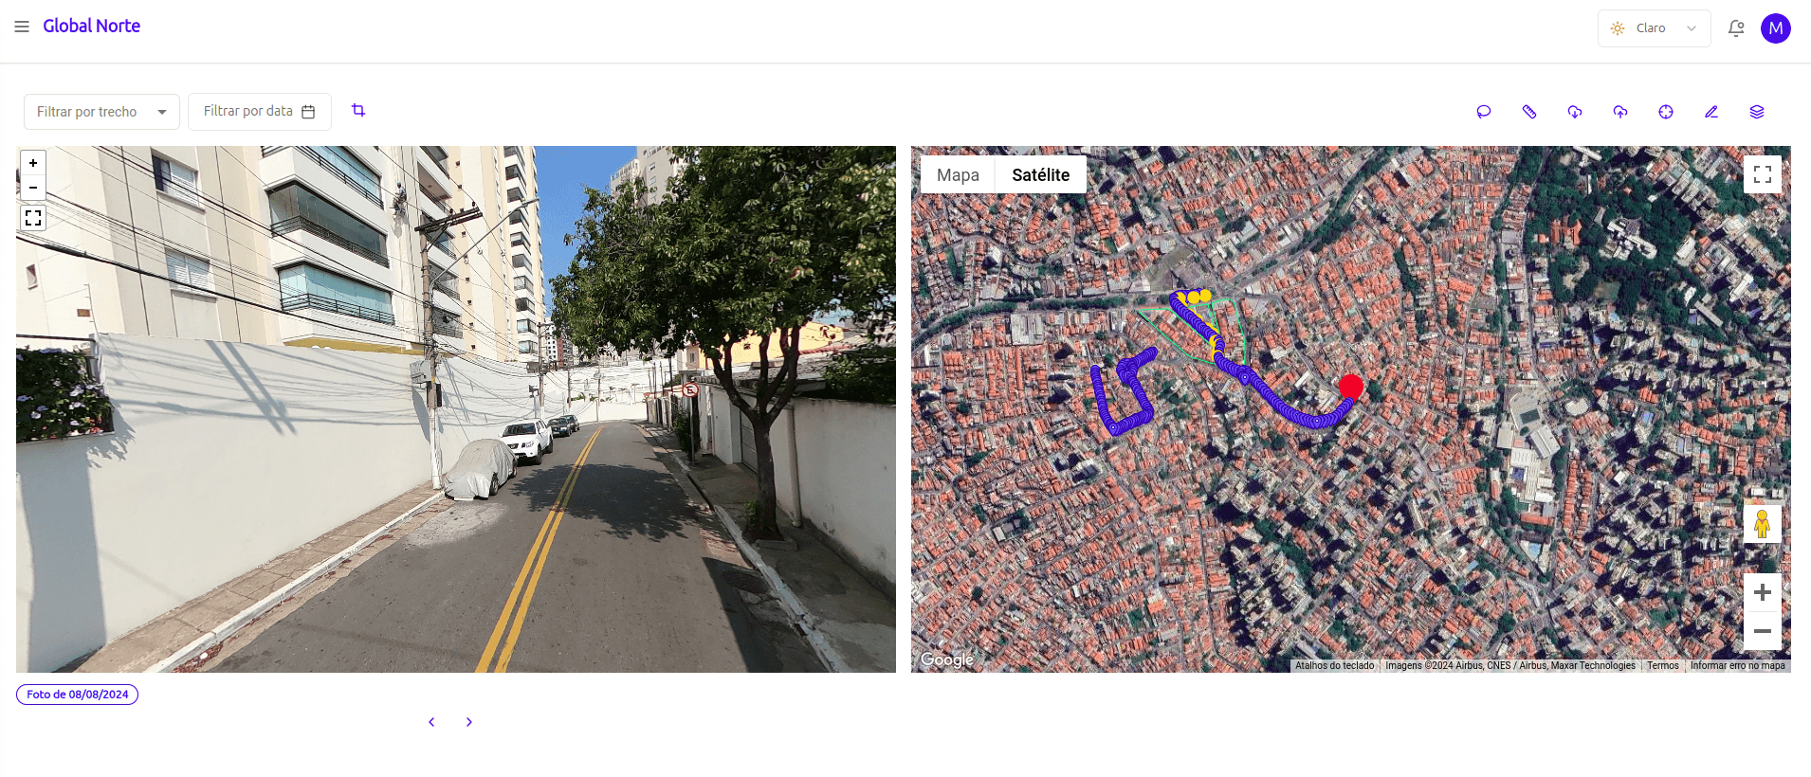Open the Filtrar por data picker

pyautogui.click(x=260, y=112)
